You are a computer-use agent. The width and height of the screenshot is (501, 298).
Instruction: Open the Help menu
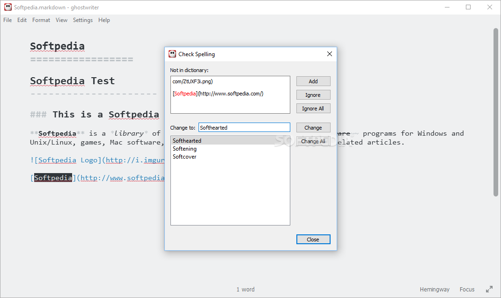coord(104,20)
